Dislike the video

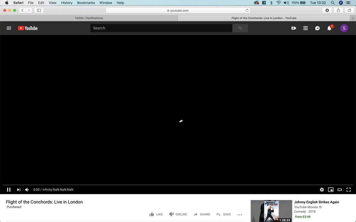[x=178, y=214]
